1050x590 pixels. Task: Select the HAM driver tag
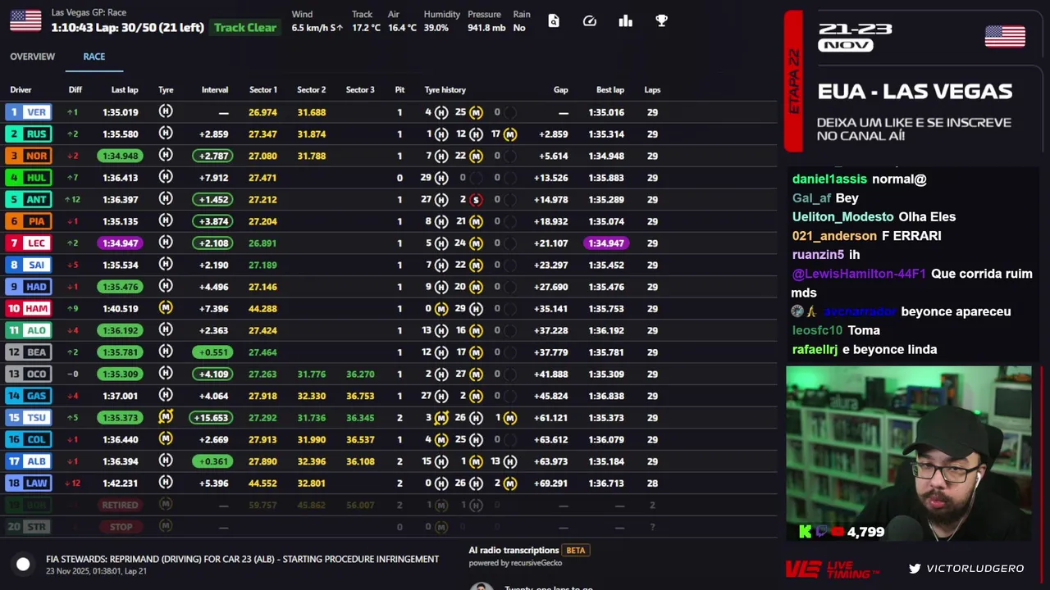click(28, 308)
